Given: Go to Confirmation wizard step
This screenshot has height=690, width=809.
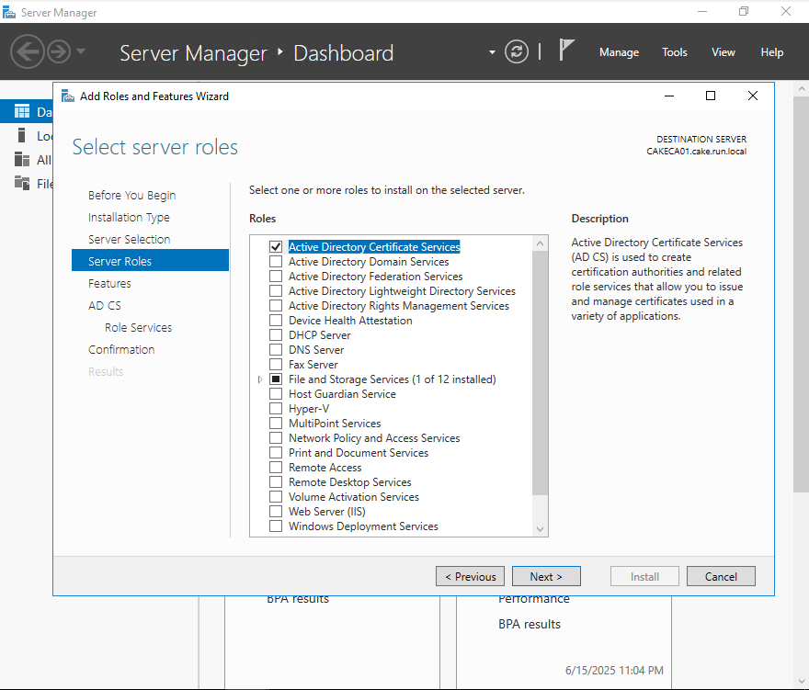Looking at the screenshot, I should pos(121,350).
